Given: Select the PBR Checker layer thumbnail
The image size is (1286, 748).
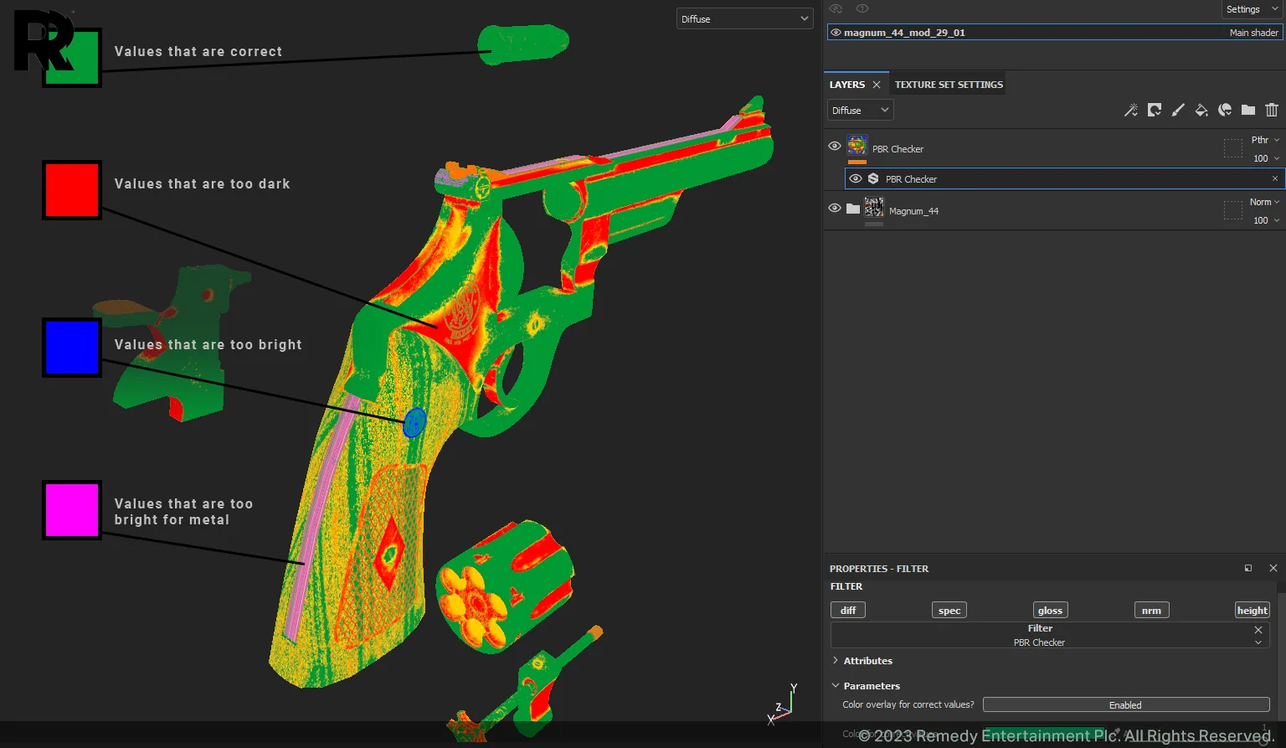Looking at the screenshot, I should click(x=856, y=146).
